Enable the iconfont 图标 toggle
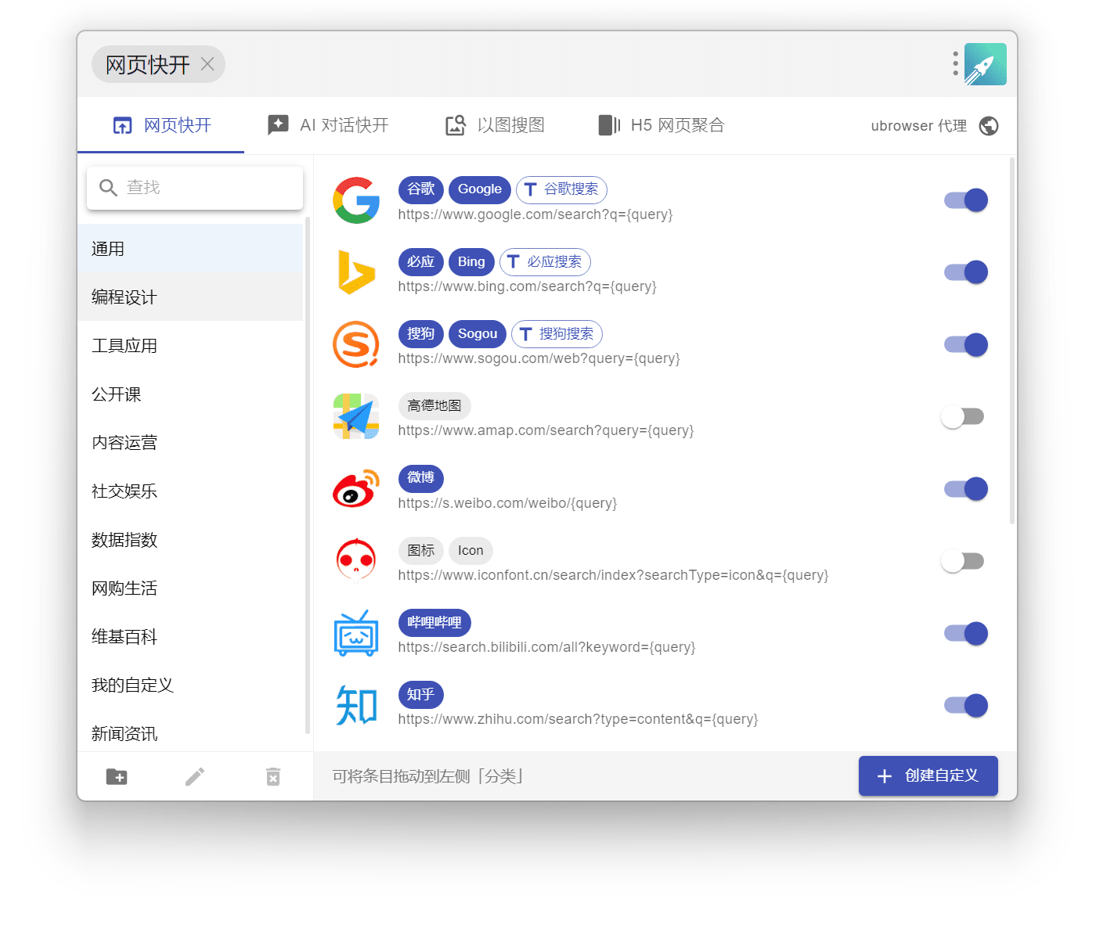Image resolution: width=1096 pixels, height=939 pixels. pos(963,561)
